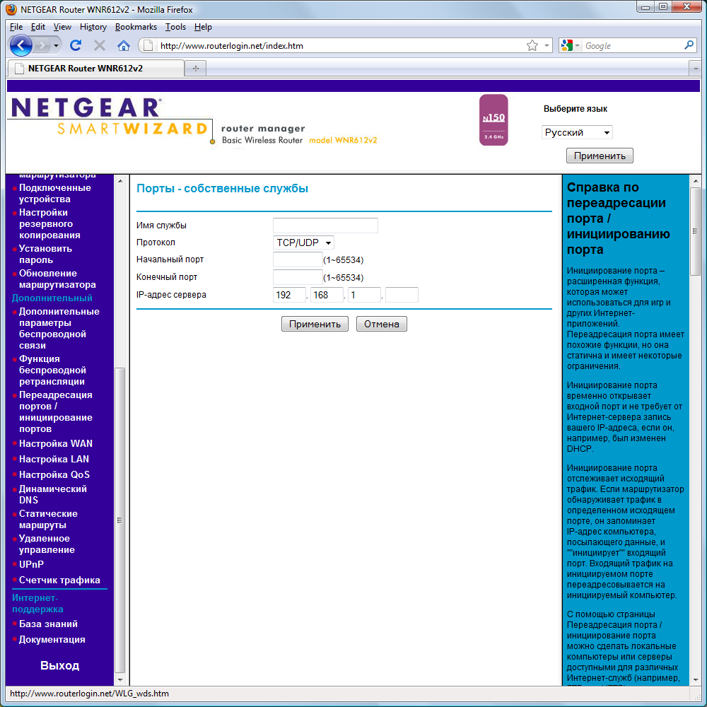
Task: Click the help panel scrollbar thumb
Action: pos(695,231)
